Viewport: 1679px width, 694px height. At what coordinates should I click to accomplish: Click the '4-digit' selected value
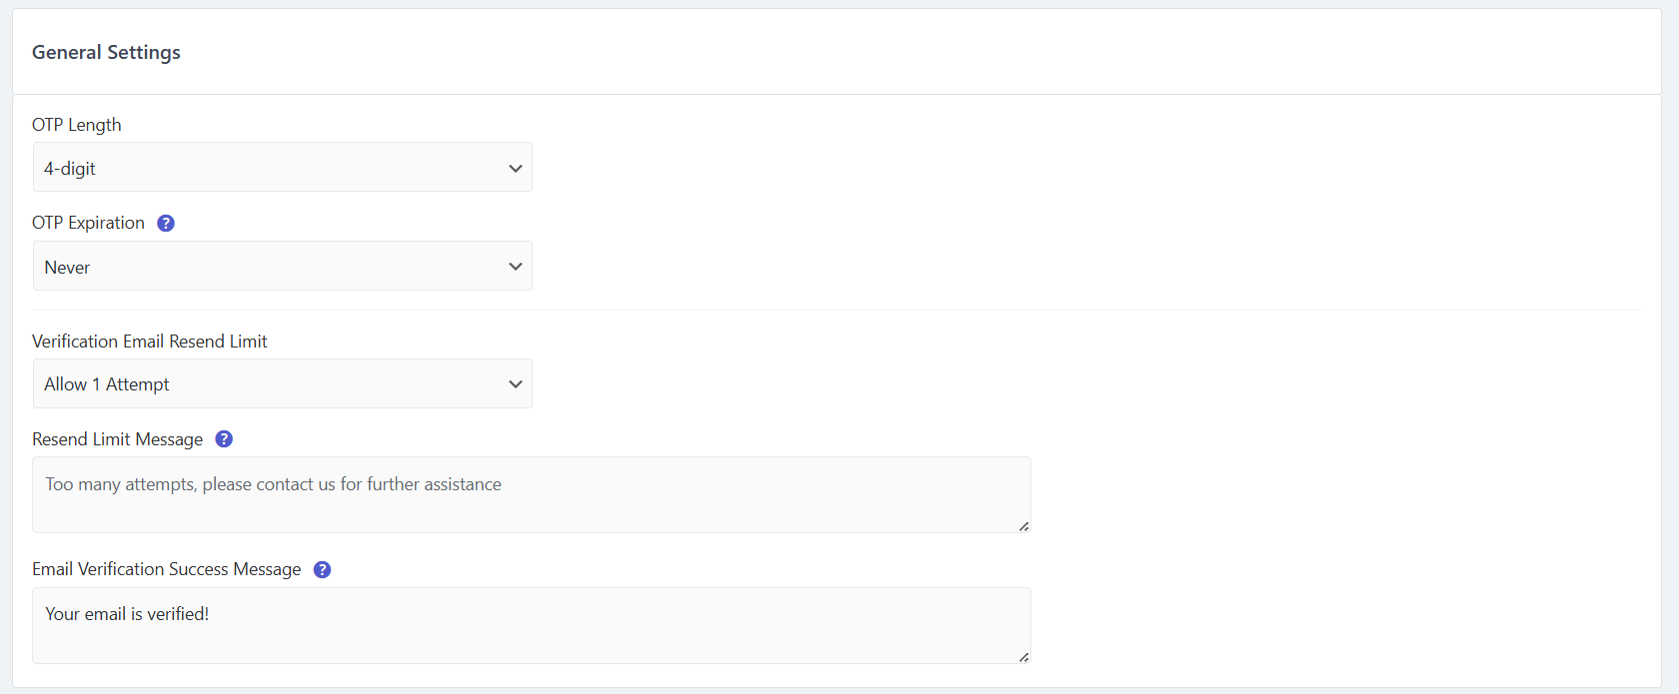click(70, 169)
